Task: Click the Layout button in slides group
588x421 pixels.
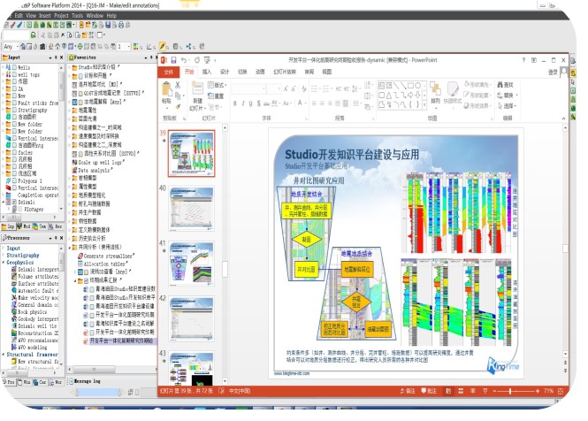Action: click(218, 85)
